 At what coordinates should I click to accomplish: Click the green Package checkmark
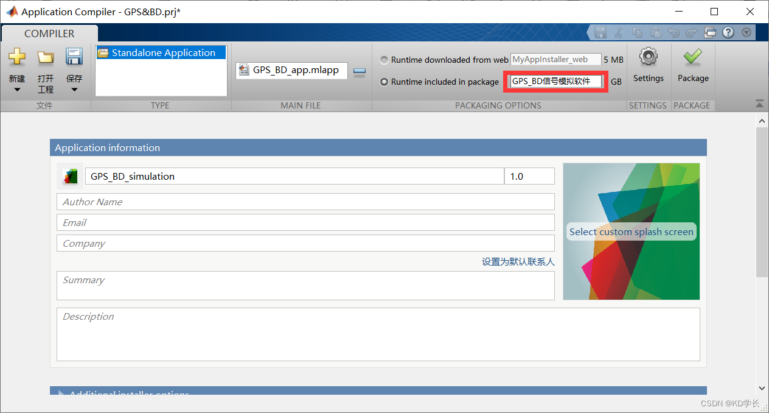point(692,57)
